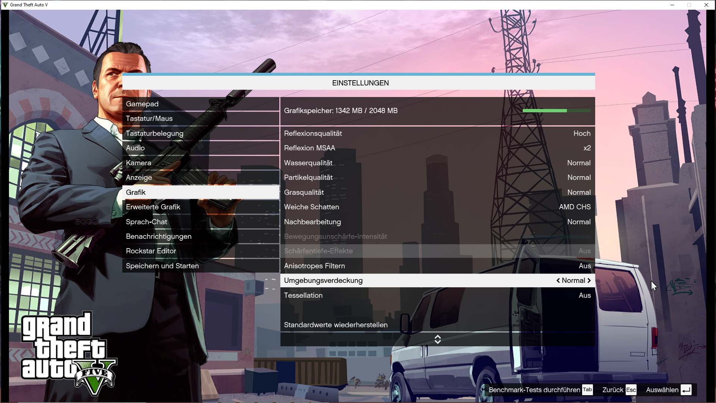The image size is (716, 403).
Task: Toggle Tessellation setting currently Aus
Action: click(x=584, y=295)
